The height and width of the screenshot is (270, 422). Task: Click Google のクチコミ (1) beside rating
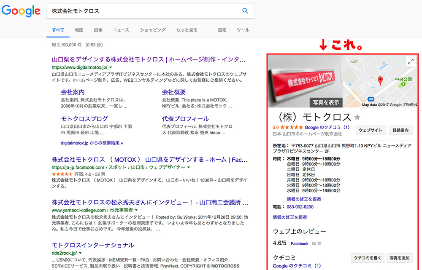coord(327,127)
